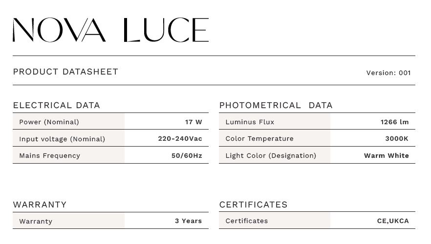This screenshot has height=244, width=431.
Task: Select the CE,UKCA certificates value
Action: click(393, 221)
